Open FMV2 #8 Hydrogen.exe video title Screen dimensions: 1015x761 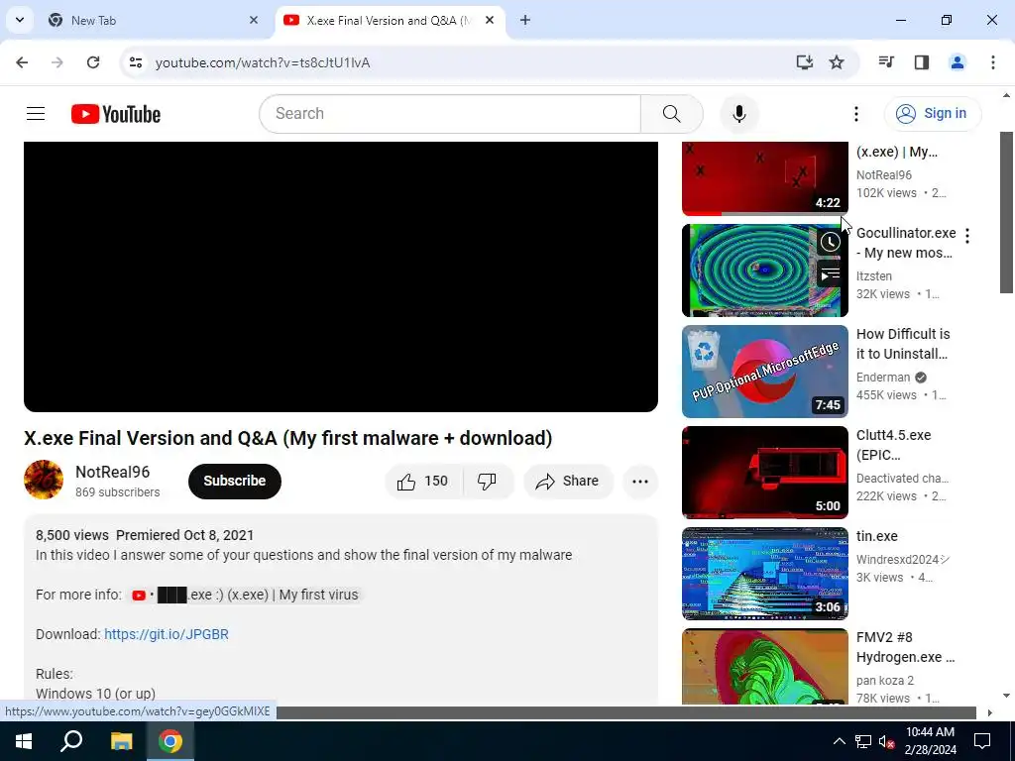[x=905, y=647]
